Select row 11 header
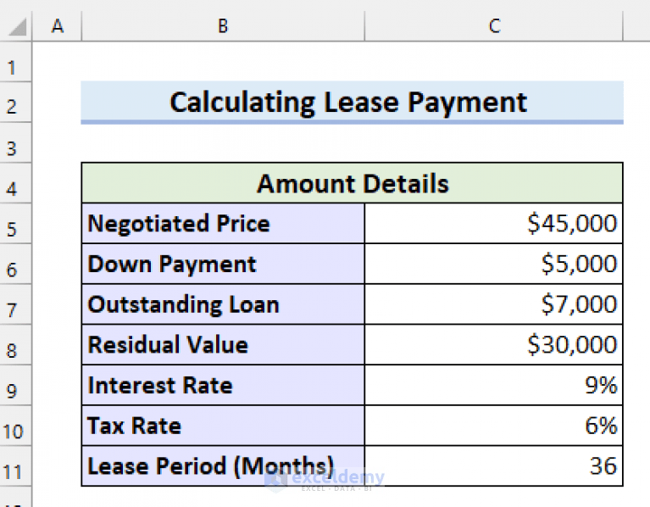 15,466
